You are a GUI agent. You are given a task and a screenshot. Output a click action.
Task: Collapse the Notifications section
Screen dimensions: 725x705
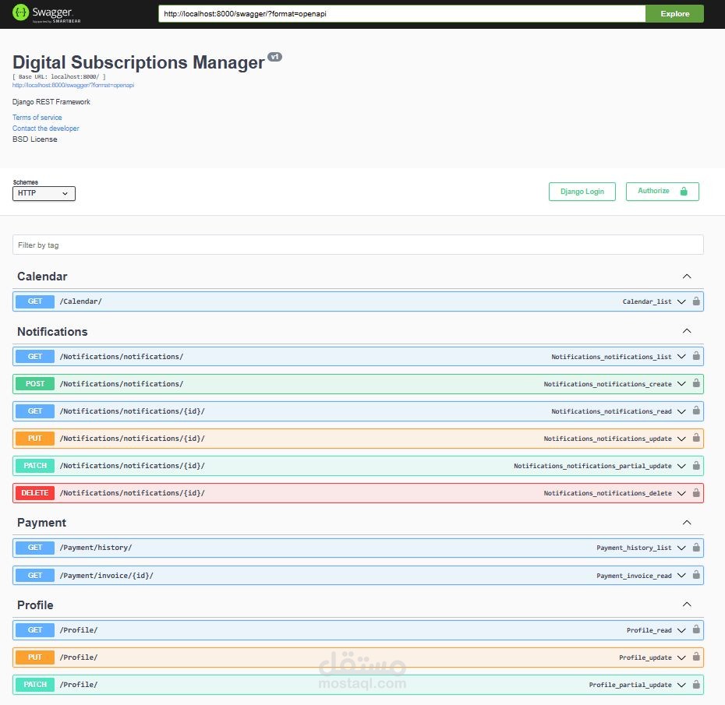tap(687, 330)
